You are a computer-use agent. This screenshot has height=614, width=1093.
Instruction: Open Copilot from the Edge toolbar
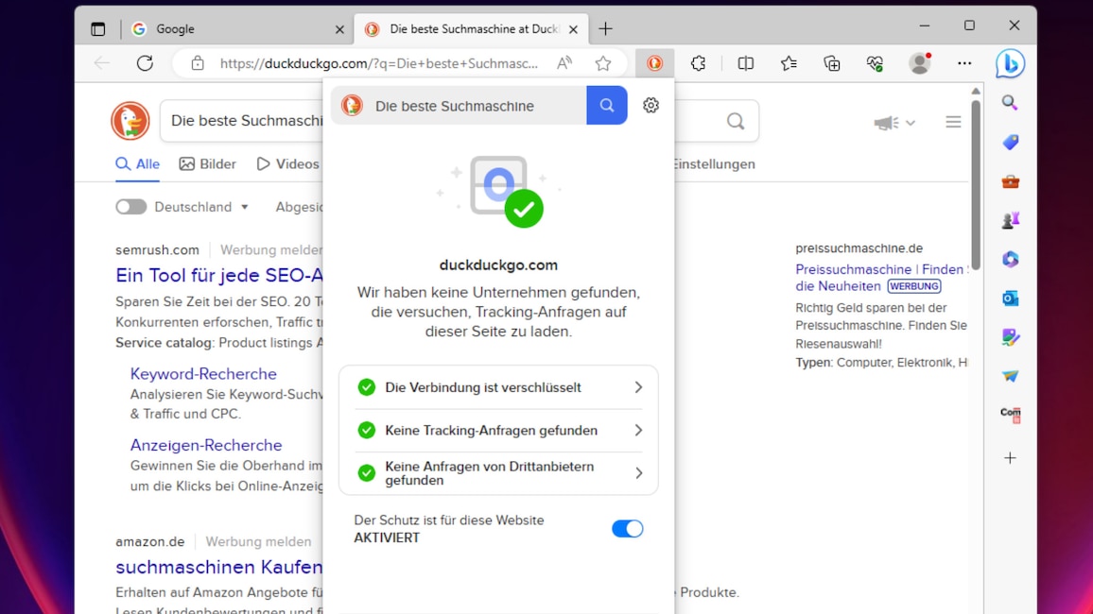click(1010, 63)
